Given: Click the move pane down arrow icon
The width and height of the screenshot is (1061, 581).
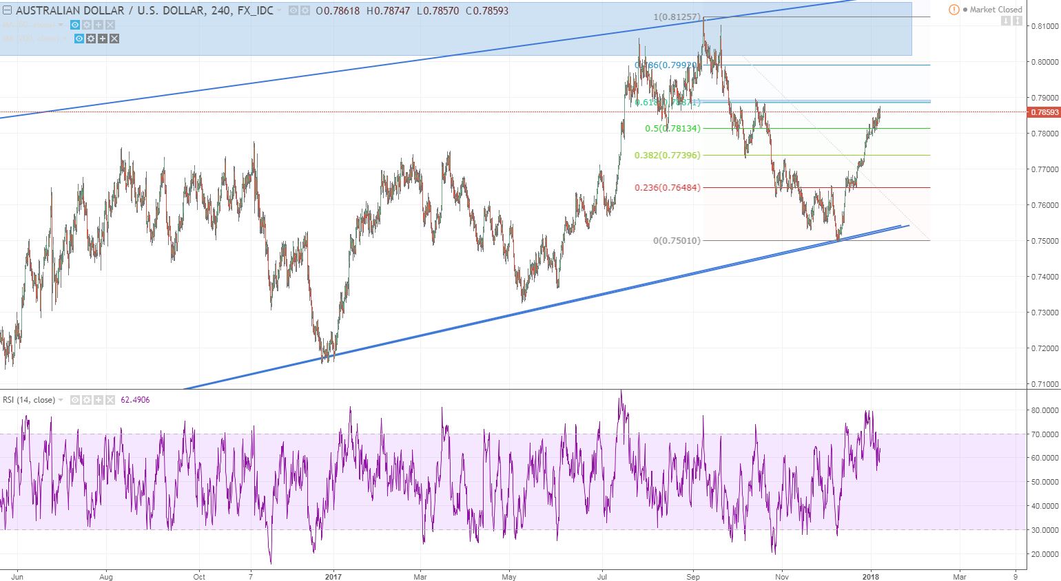Looking at the screenshot, I should (x=1006, y=21).
